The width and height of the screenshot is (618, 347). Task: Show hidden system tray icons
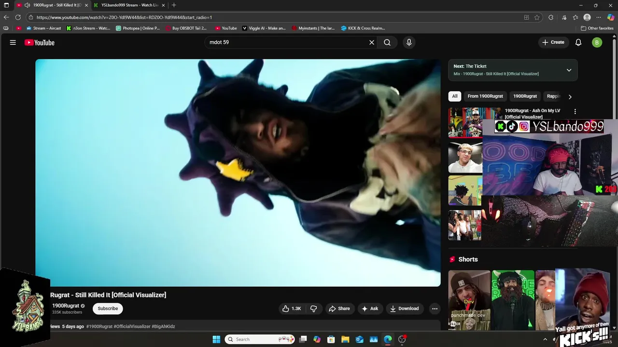(x=545, y=339)
